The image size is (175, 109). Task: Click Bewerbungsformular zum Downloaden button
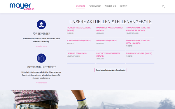(x=111, y=70)
